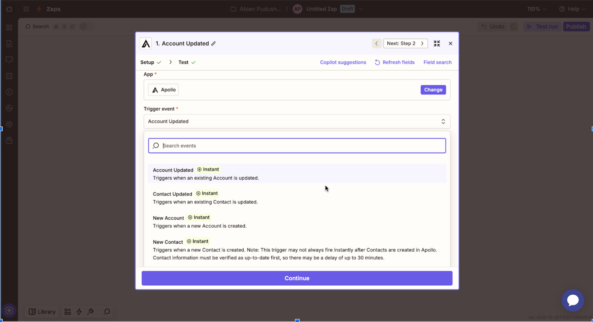
Task: Open the Trigger event dropdown
Action: click(x=297, y=122)
